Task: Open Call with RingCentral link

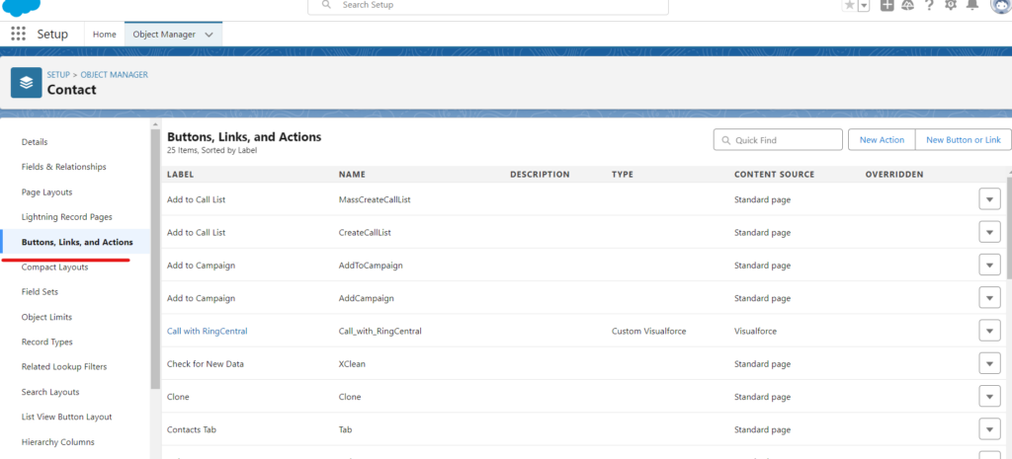Action: 208,331
